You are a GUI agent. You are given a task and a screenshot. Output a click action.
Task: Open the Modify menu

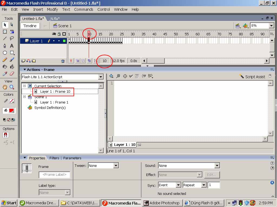coord(52,9)
